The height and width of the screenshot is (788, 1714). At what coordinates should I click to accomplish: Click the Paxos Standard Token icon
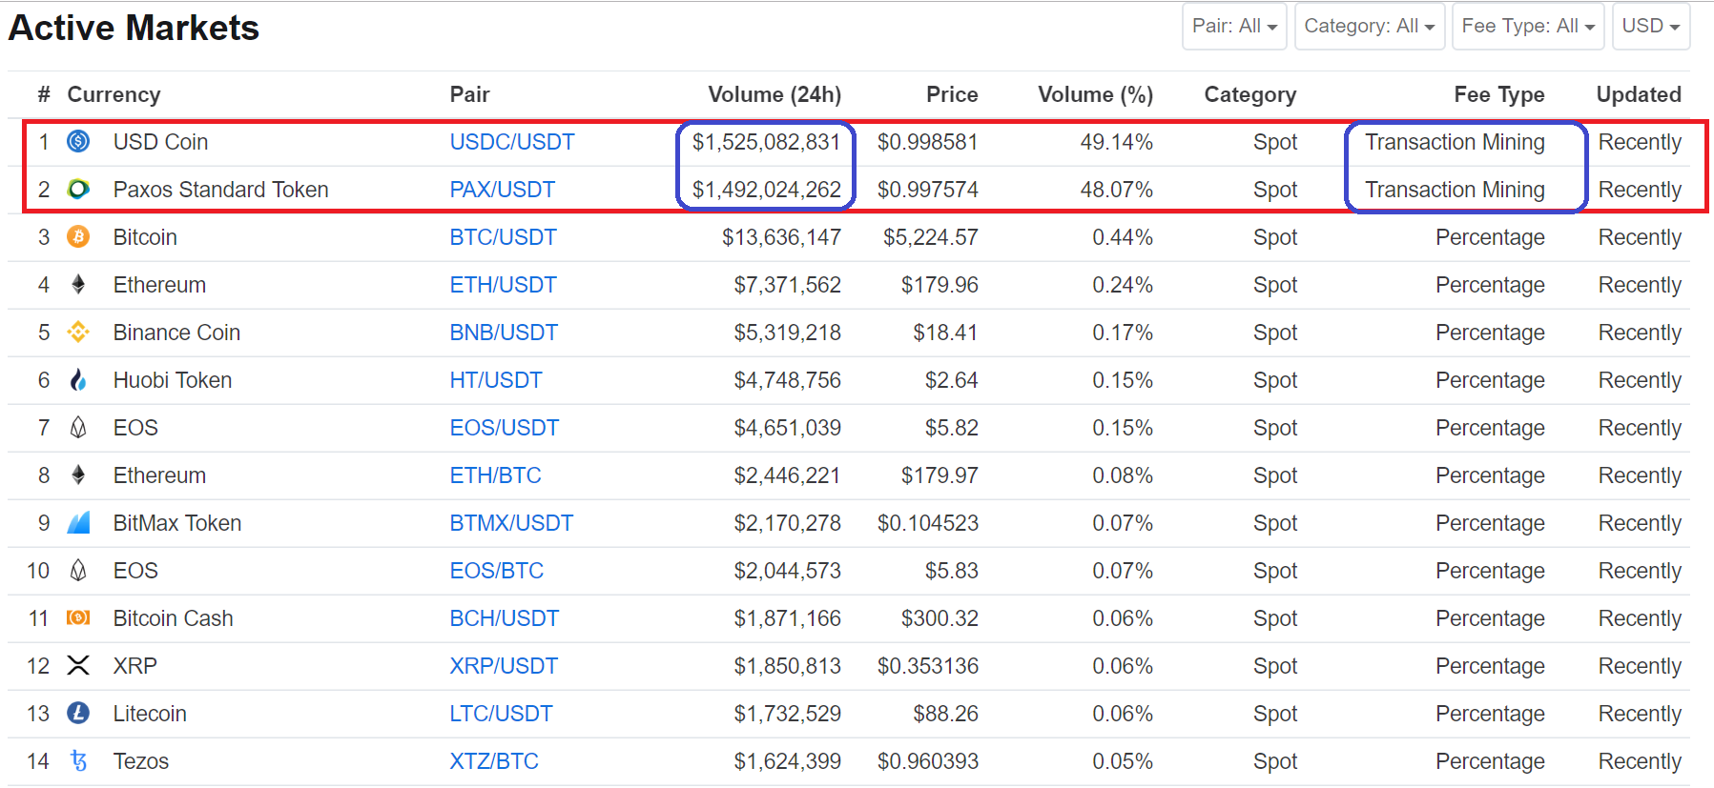click(x=78, y=190)
